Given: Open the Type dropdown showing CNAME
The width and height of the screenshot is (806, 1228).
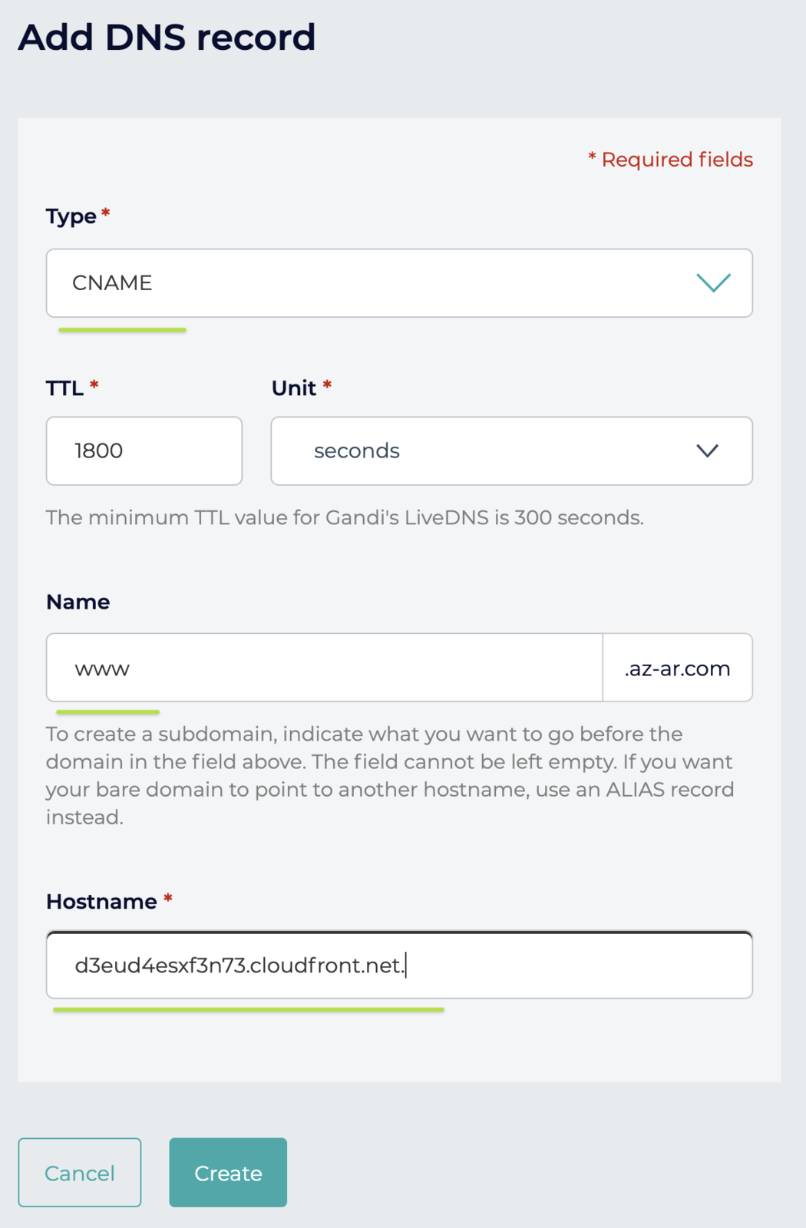Looking at the screenshot, I should [x=398, y=283].
